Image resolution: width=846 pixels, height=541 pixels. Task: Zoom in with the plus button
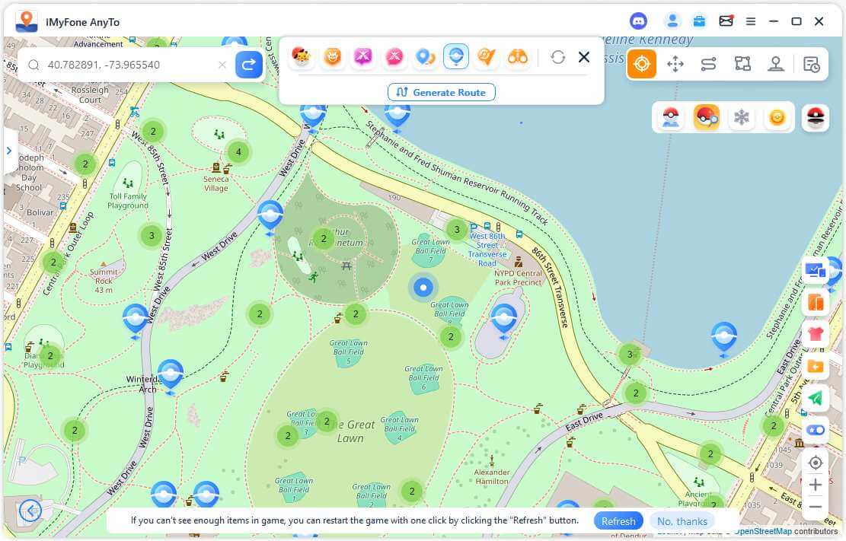[x=816, y=485]
